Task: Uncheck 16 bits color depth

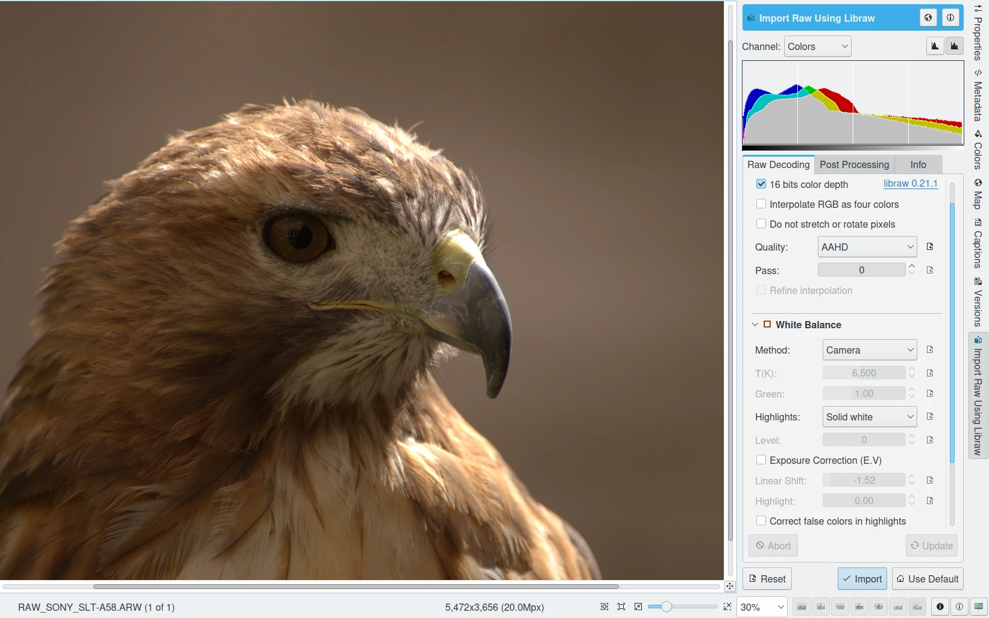Action: coord(761,184)
